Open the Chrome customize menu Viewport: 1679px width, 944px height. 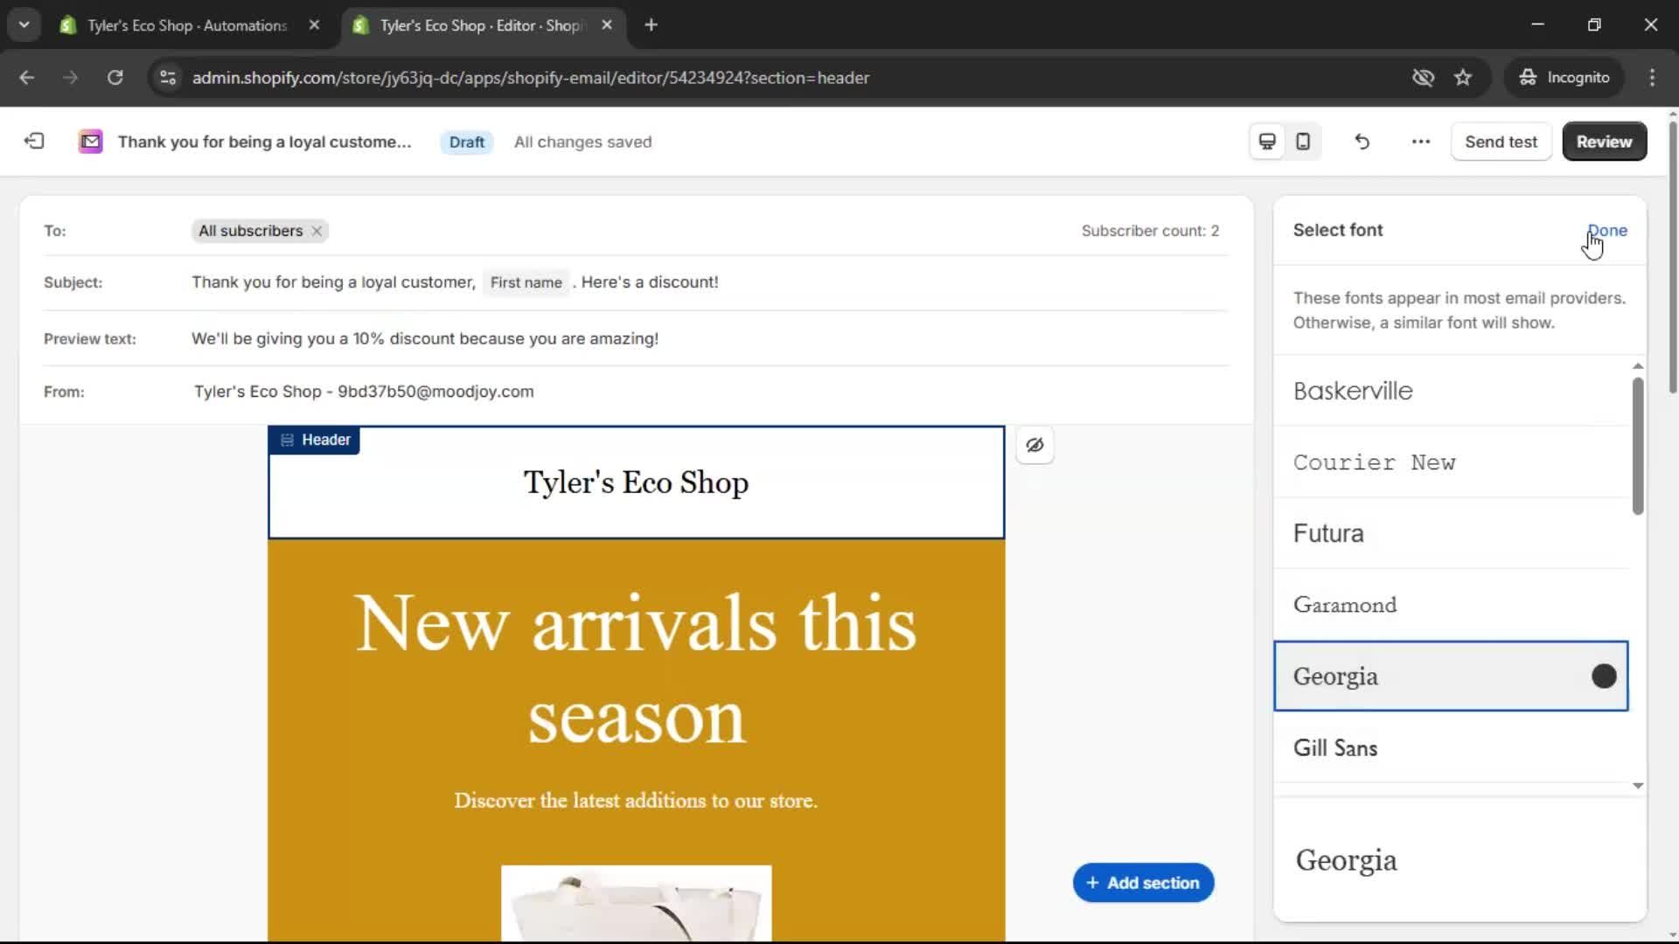click(1653, 77)
